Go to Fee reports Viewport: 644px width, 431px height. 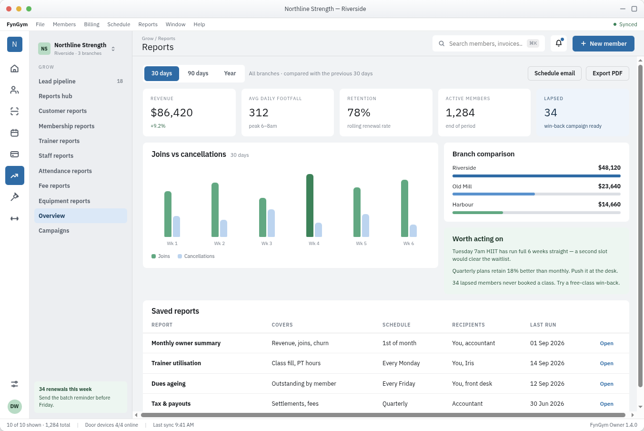[80, 186]
